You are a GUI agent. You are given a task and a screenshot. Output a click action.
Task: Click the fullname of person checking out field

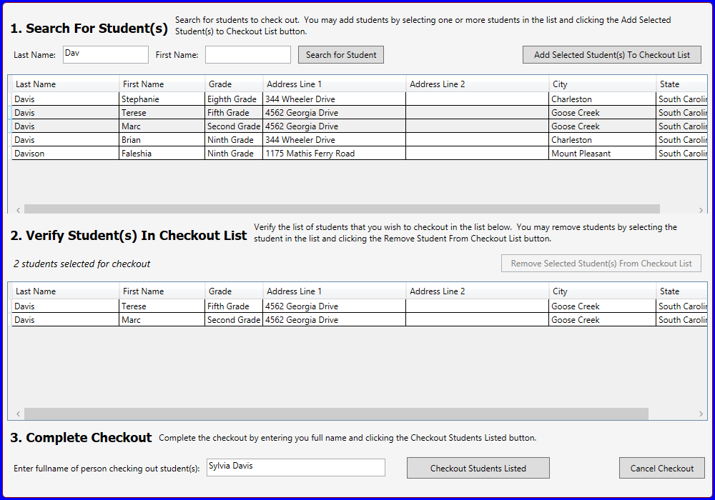(295, 467)
